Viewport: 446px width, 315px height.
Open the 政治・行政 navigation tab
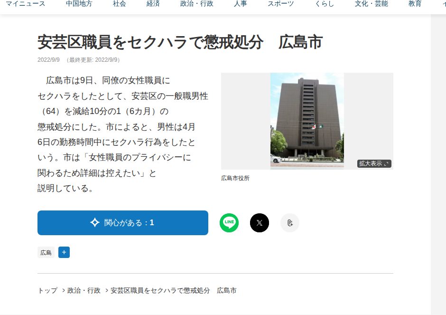point(197,4)
